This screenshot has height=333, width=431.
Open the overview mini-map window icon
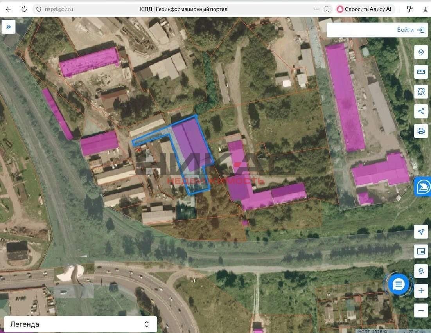tap(421, 251)
